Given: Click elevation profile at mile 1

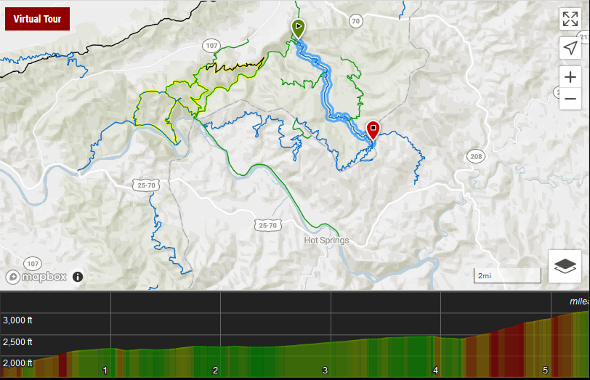Looking at the screenshot, I should [x=105, y=371].
